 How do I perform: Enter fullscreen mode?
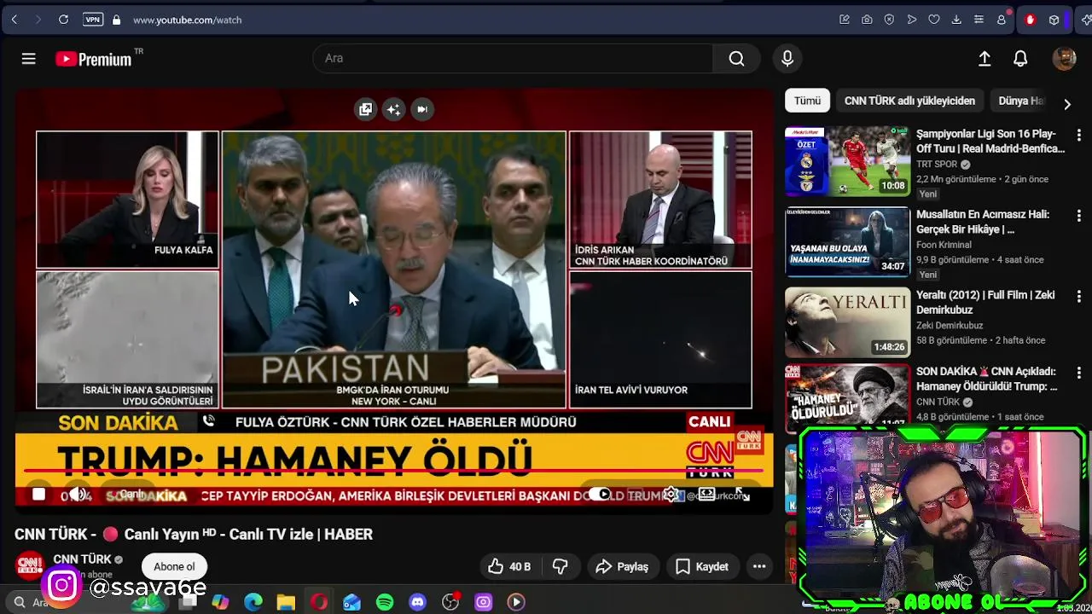point(742,495)
